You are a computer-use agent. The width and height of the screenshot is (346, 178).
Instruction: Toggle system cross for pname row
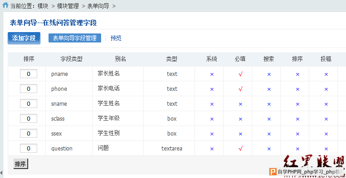click(212, 75)
